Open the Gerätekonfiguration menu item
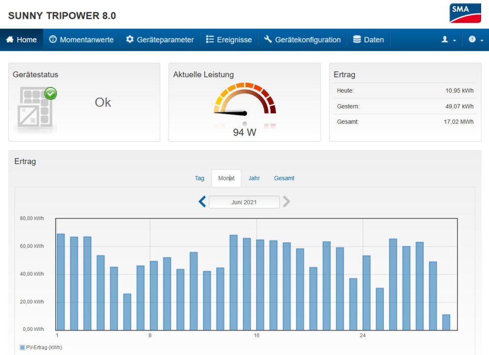Image resolution: width=489 pixels, height=355 pixels. click(303, 39)
